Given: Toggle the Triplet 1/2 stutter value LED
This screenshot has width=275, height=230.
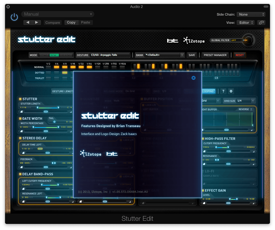Looking at the screenshot, I should (x=48, y=78).
